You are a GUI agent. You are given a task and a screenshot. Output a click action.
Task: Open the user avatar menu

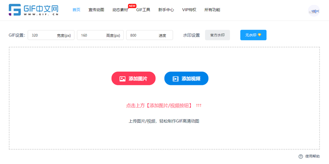click(x=314, y=11)
